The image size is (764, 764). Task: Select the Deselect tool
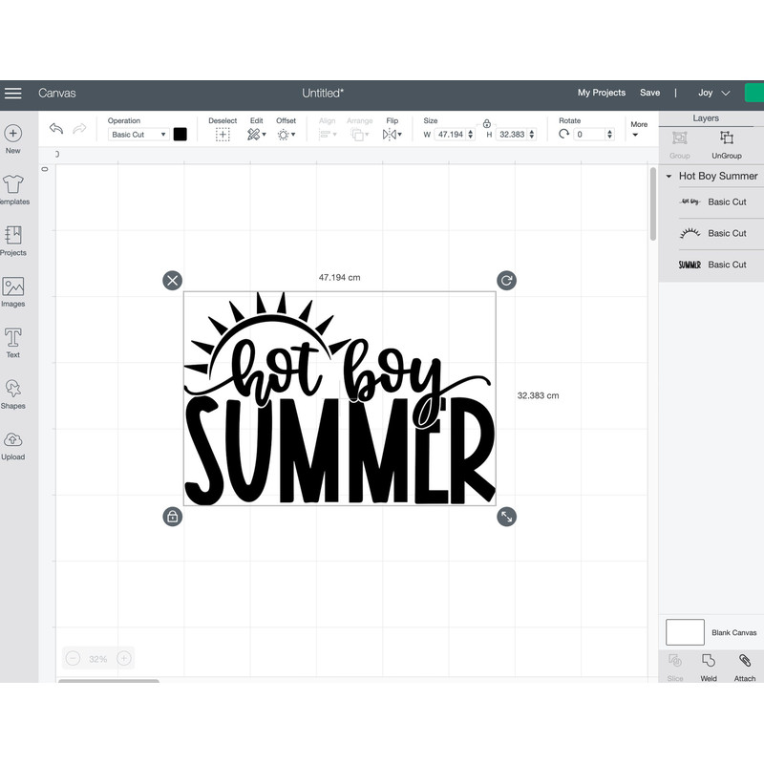[x=223, y=132]
